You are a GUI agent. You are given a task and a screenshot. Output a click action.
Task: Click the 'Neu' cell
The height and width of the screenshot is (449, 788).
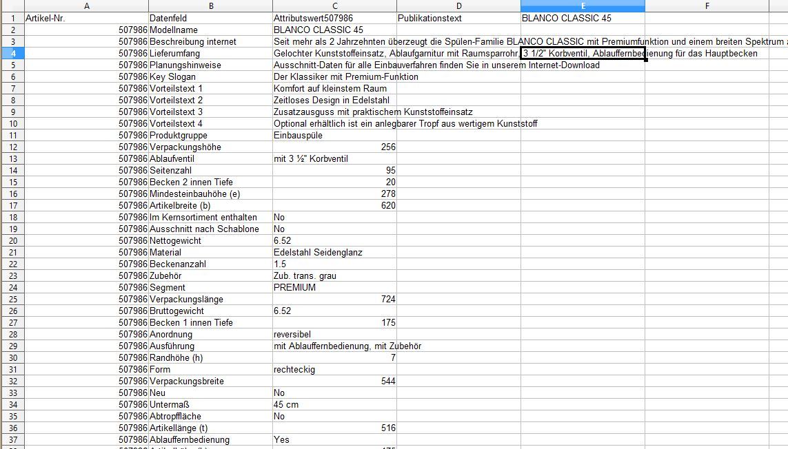210,393
